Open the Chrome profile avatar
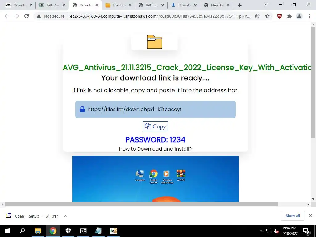The image size is (316, 237). tap(299, 16)
